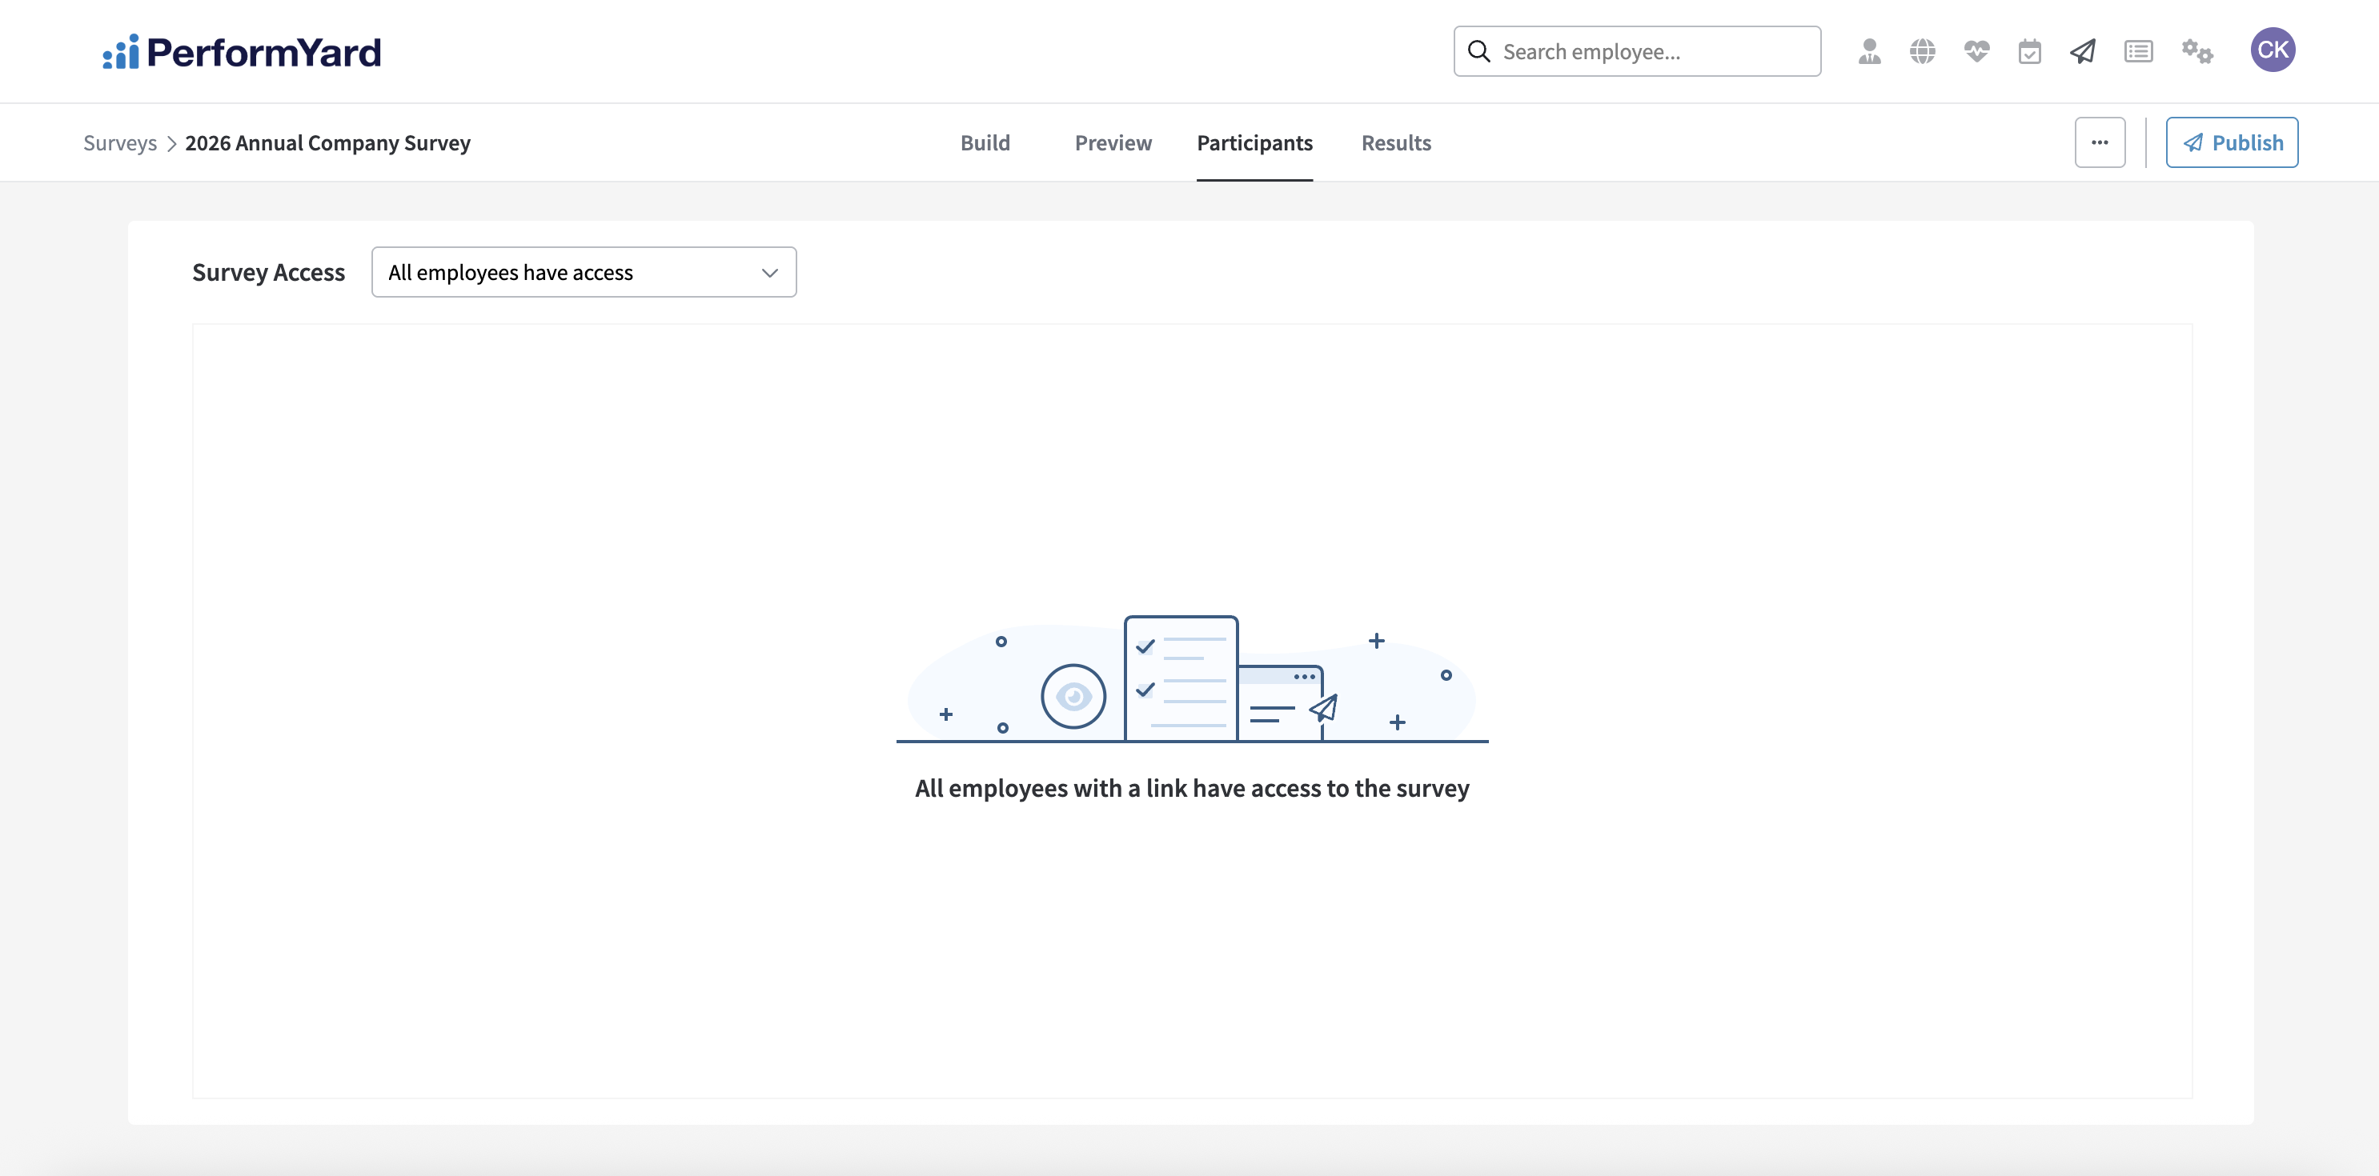Viewport: 2379px width, 1176px height.
Task: Open the heartbeat pulse icon
Action: [1976, 52]
